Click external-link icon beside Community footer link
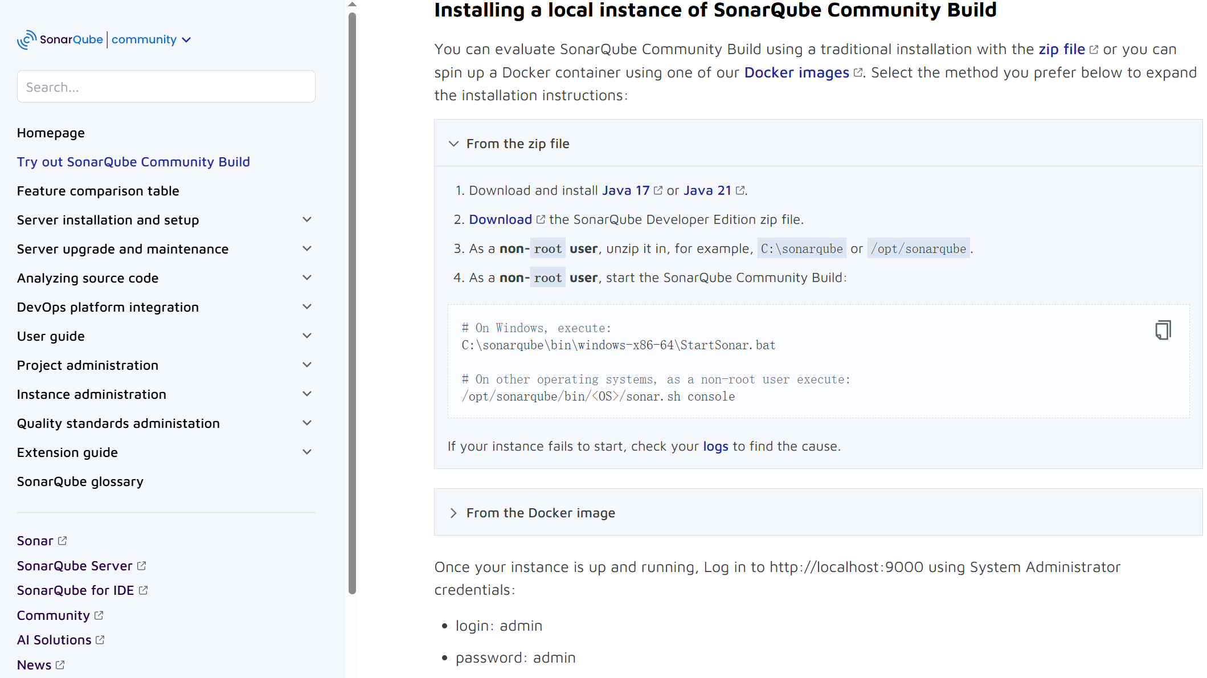 pyautogui.click(x=99, y=615)
